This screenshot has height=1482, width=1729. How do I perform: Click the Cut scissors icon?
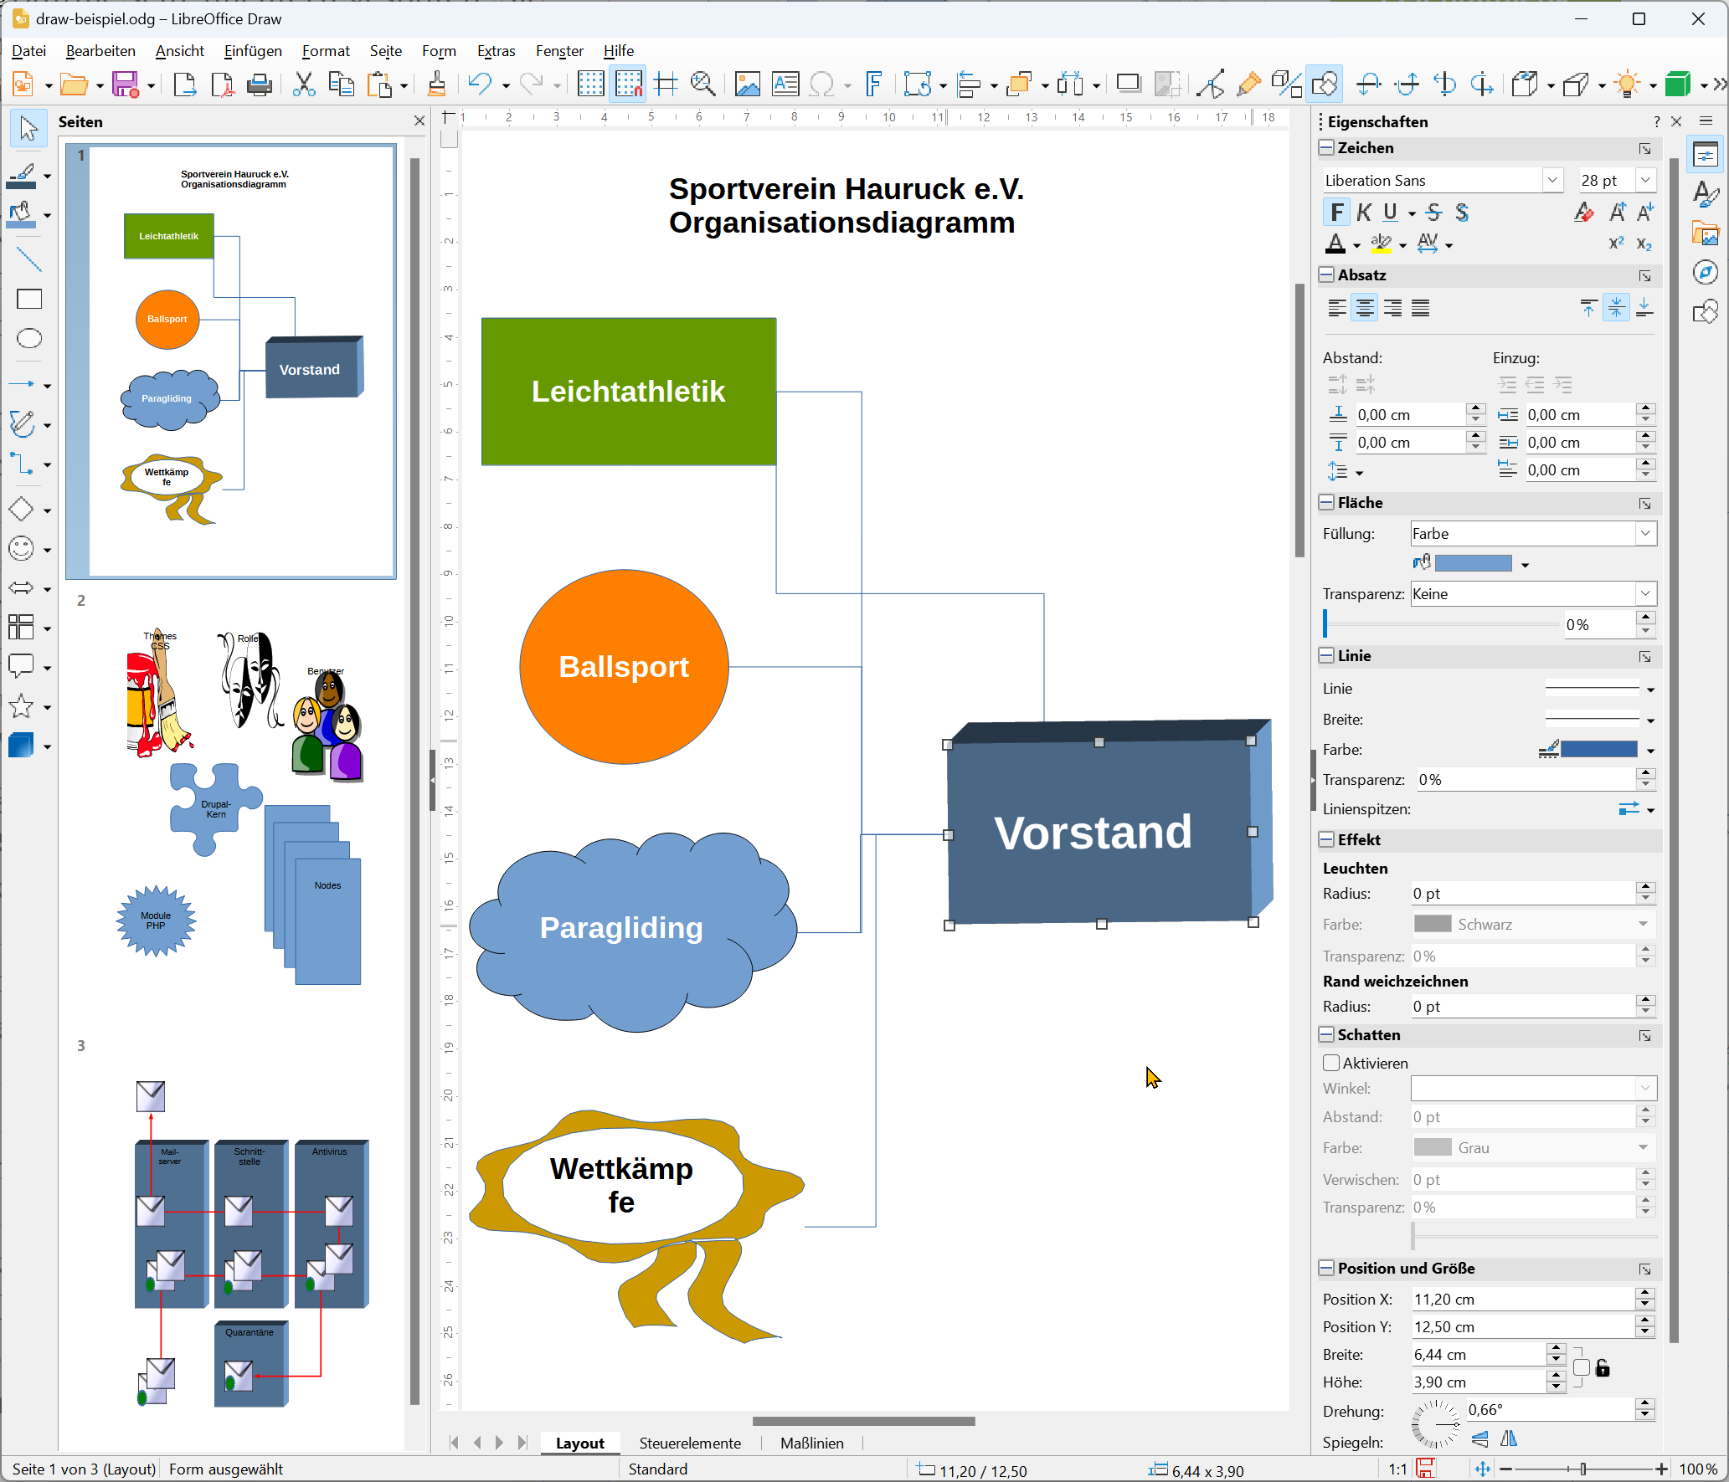pos(303,85)
